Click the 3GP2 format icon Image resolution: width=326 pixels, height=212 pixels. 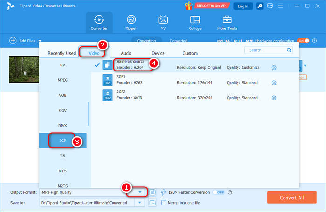(x=108, y=95)
